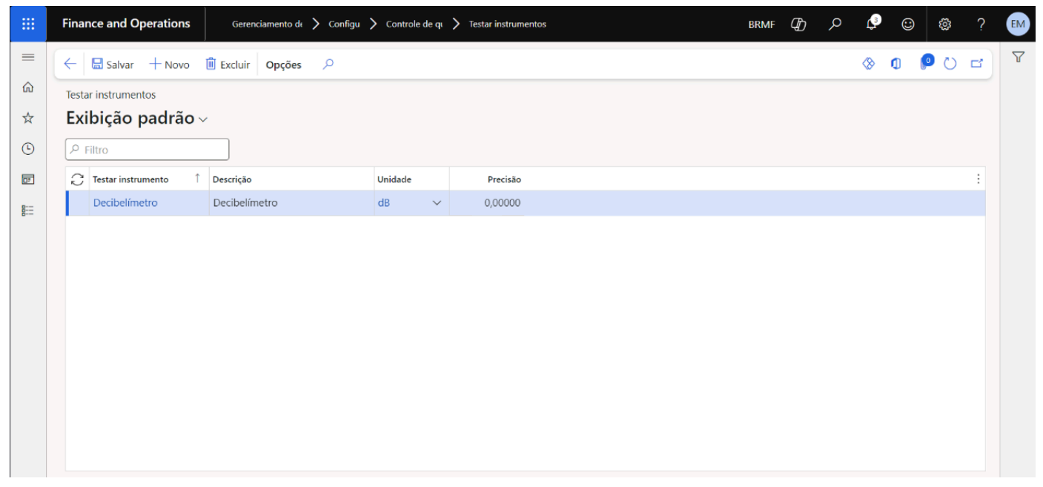Open the app launcher waffle icon
The height and width of the screenshot is (487, 1043).
point(28,24)
